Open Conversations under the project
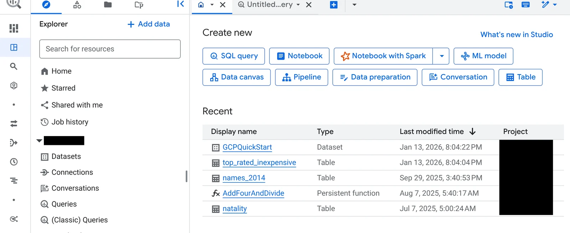 [x=75, y=188]
